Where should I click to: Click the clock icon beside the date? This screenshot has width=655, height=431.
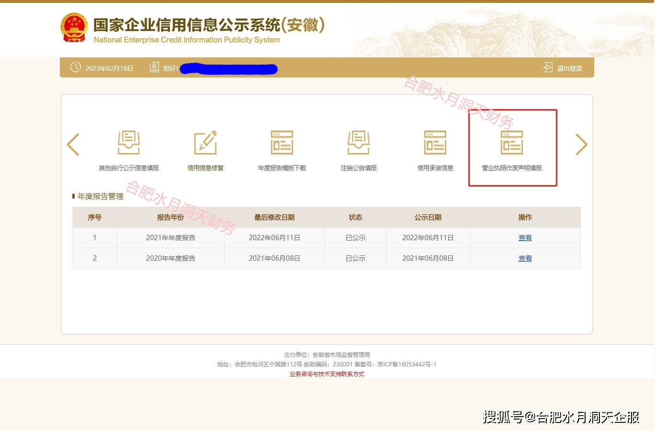[76, 67]
